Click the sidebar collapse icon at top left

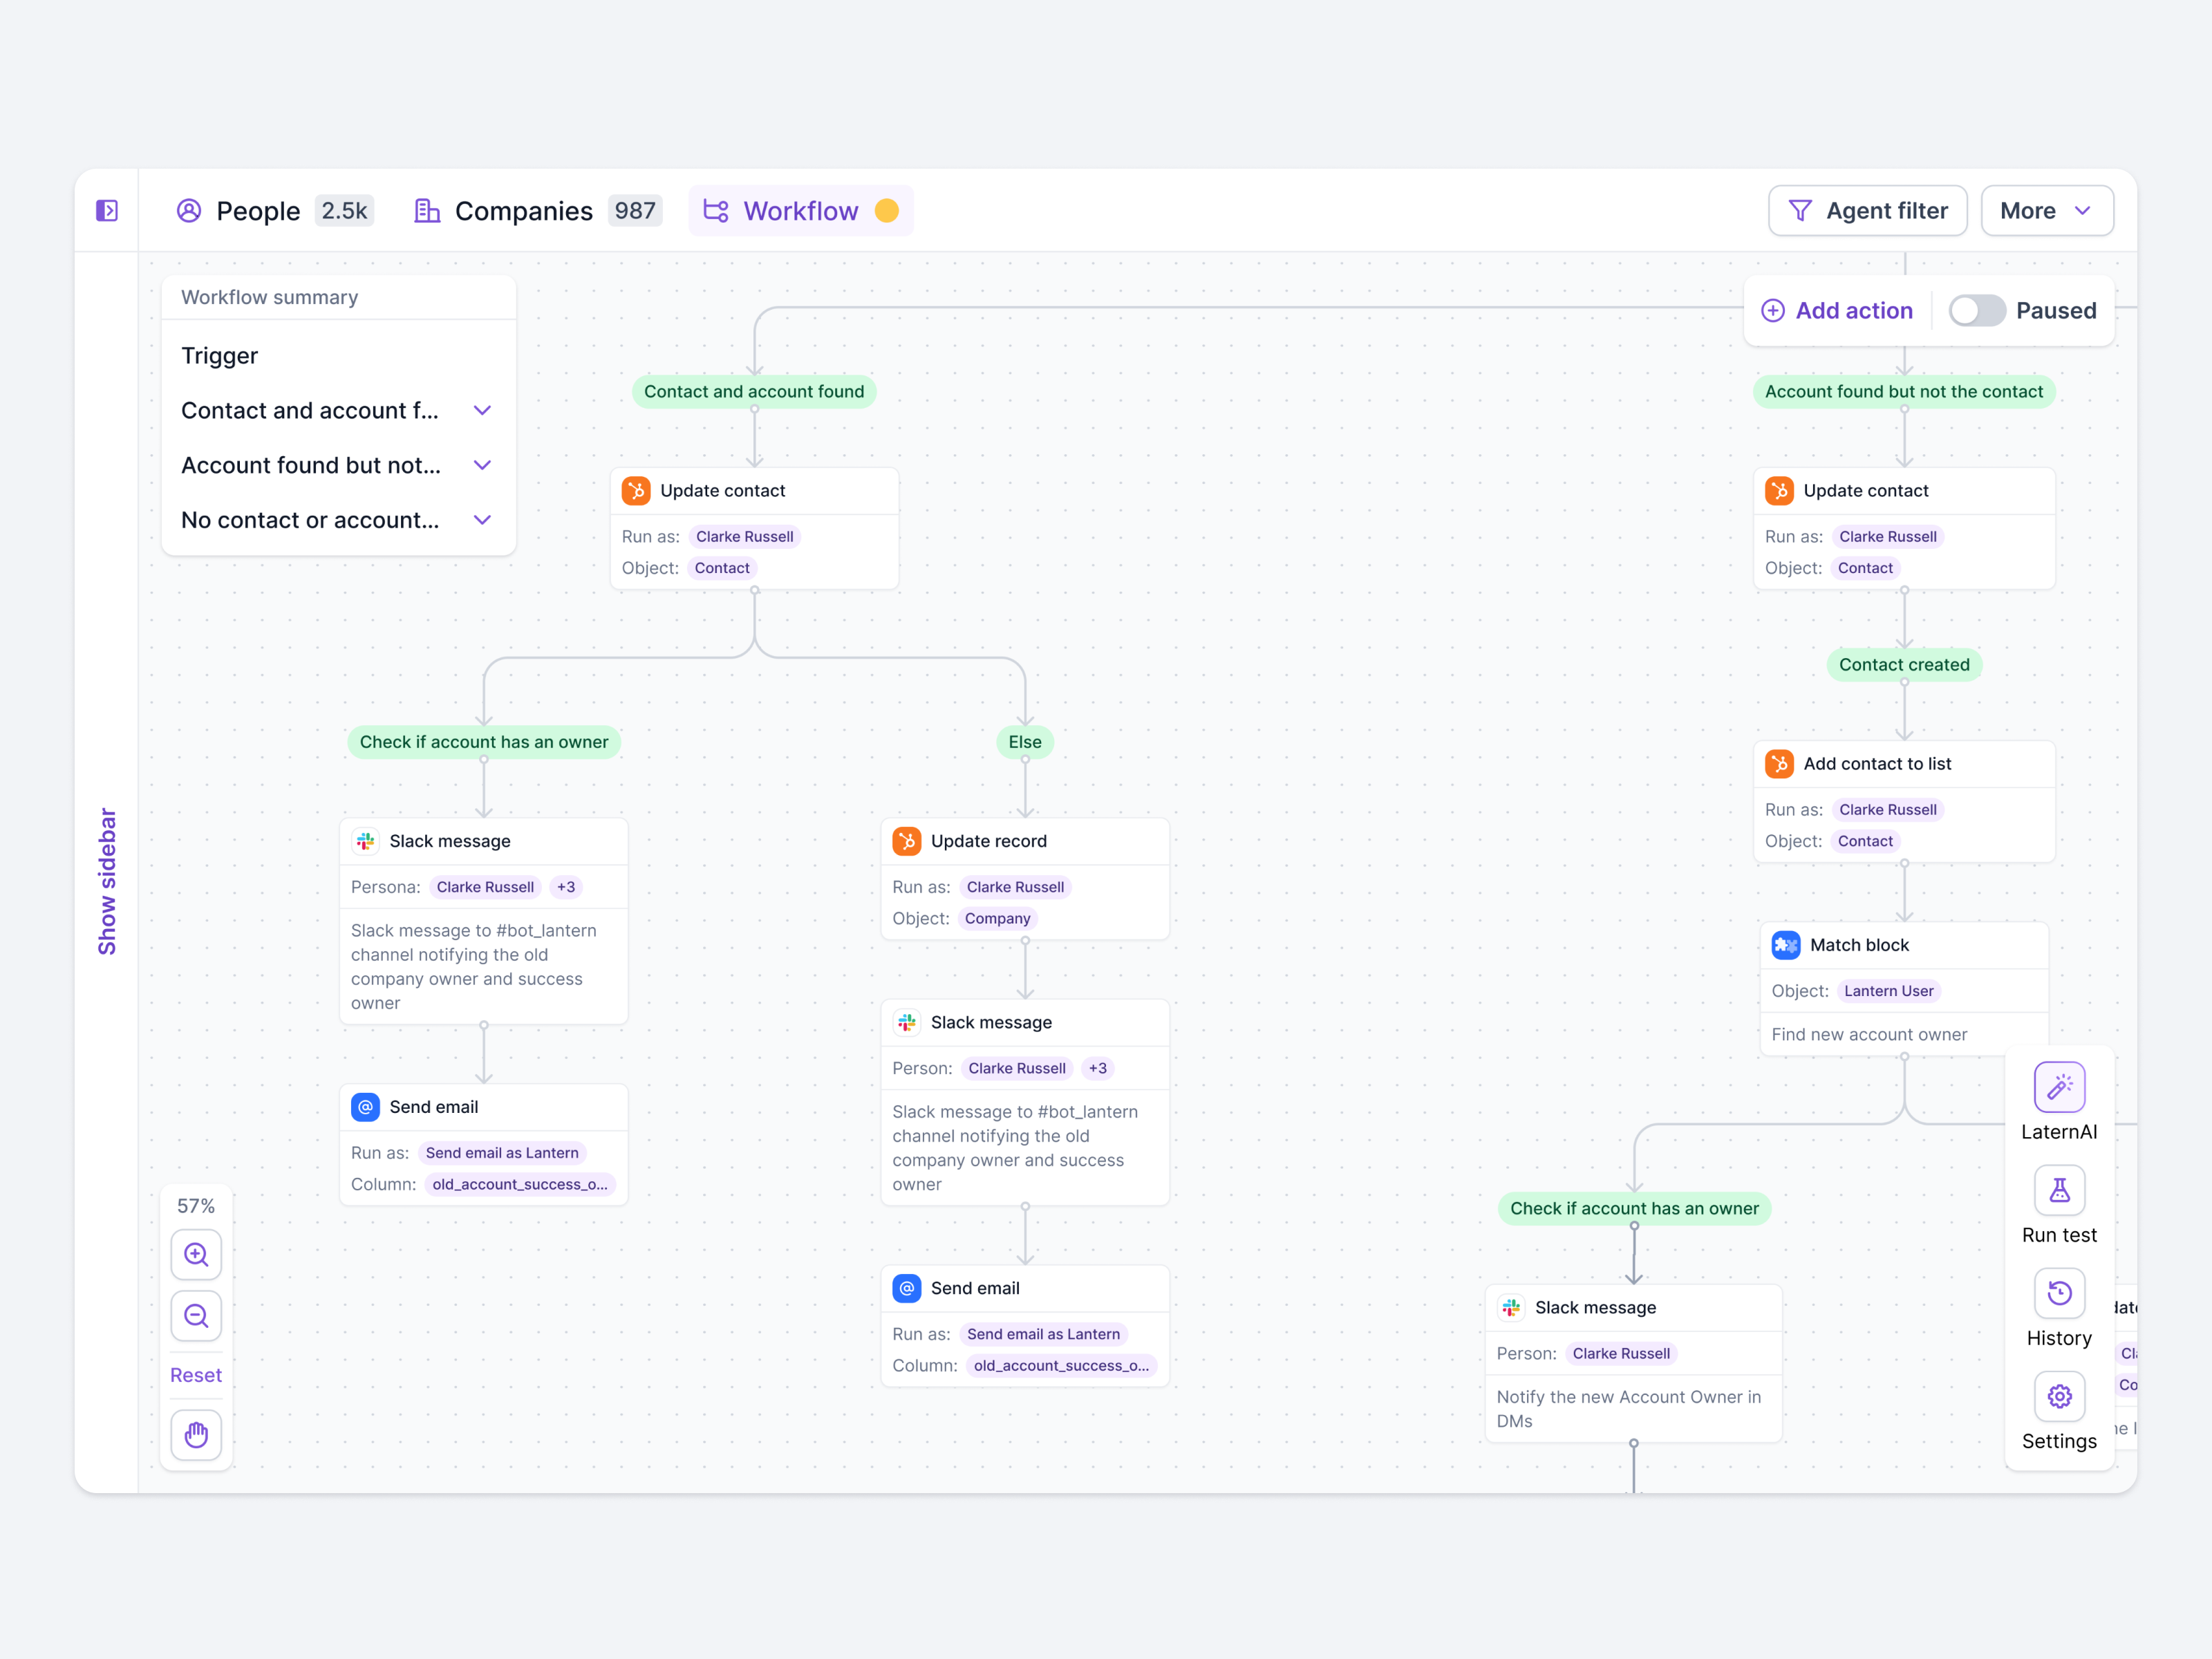pos(108,210)
